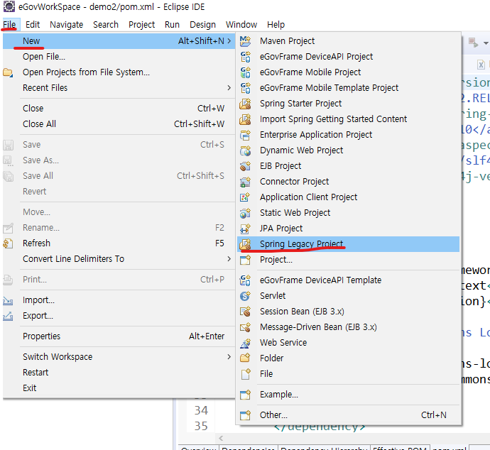Click the editor toolbar dropdown arrow
This screenshot has width=490, height=450.
(x=486, y=43)
